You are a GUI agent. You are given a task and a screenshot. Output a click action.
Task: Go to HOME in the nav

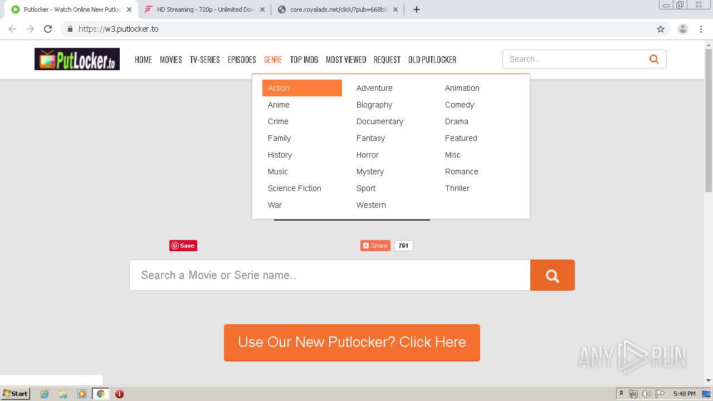click(143, 60)
